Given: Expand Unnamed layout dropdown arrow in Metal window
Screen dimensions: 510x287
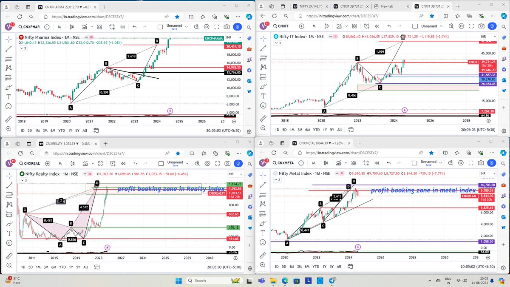Looking at the screenshot, I should click(440, 163).
